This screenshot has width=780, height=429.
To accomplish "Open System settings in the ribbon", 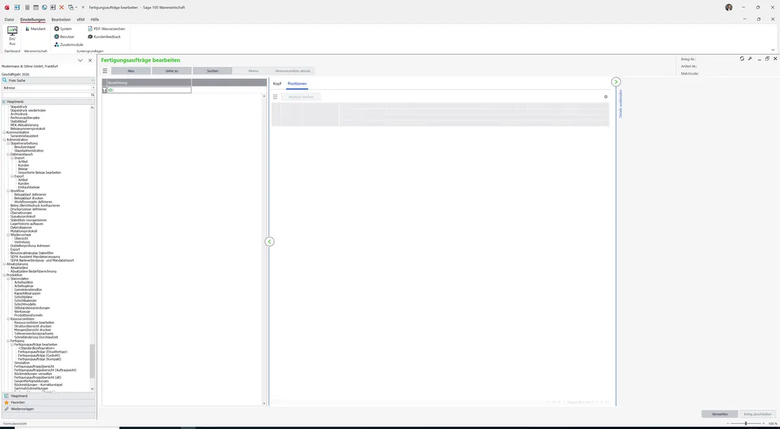I will 63,29.
